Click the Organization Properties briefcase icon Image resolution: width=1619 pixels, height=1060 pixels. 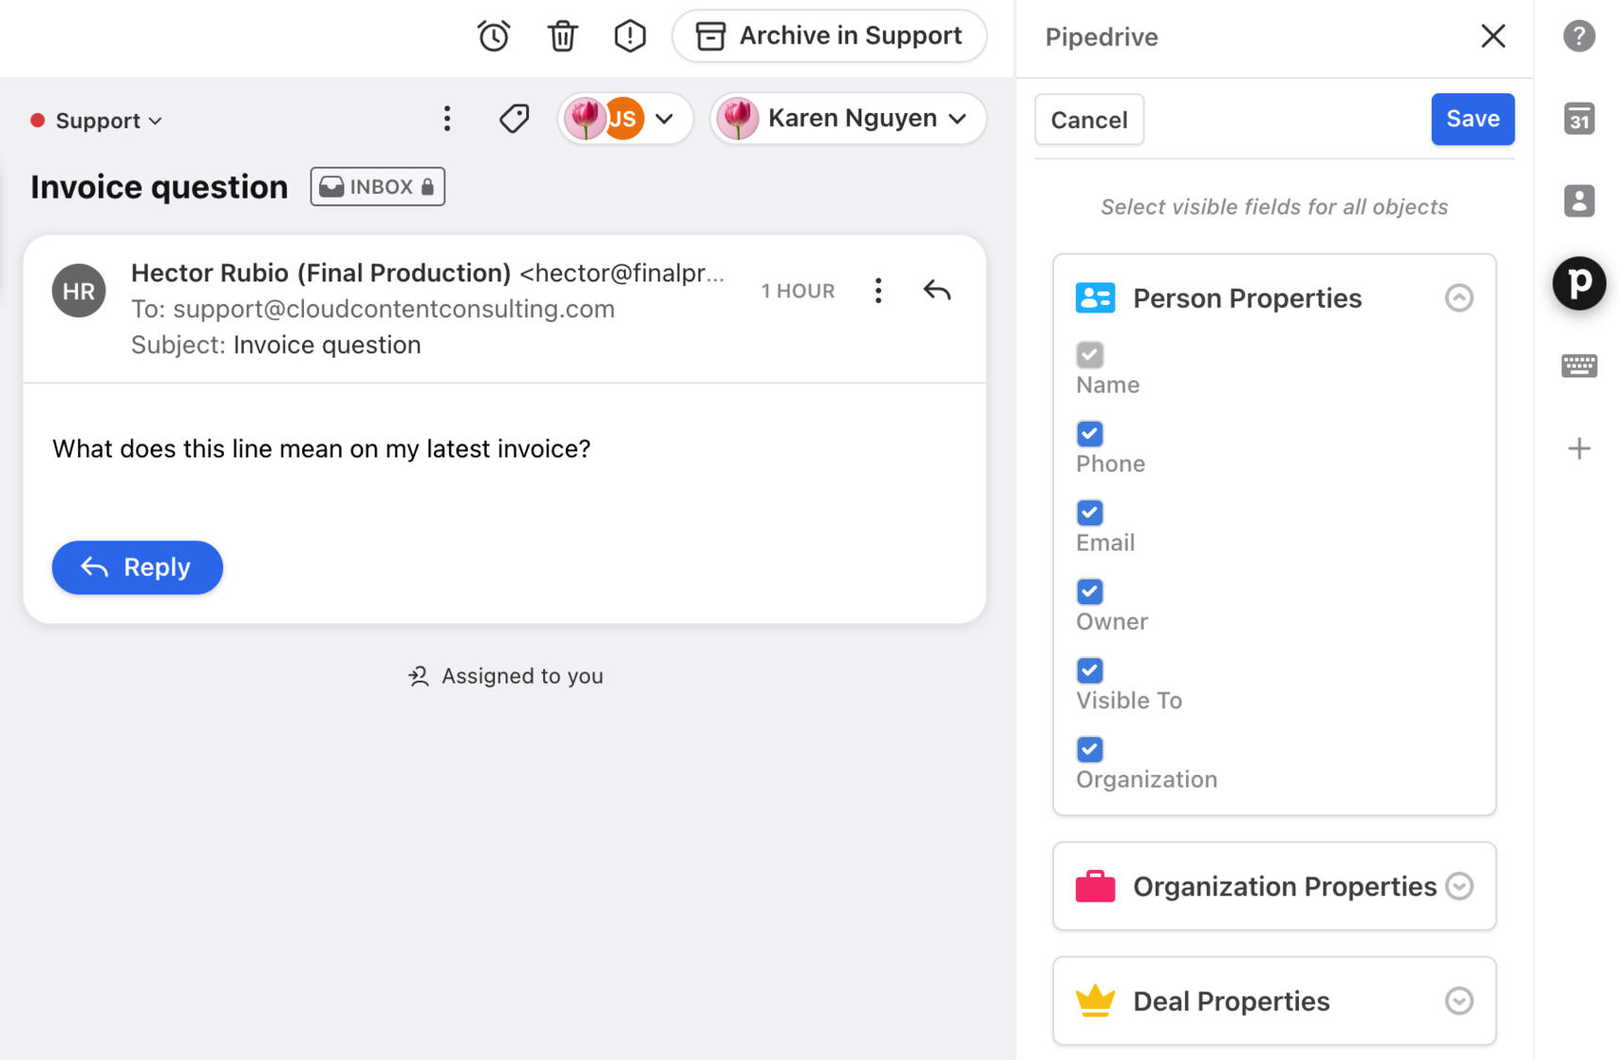[x=1095, y=886]
